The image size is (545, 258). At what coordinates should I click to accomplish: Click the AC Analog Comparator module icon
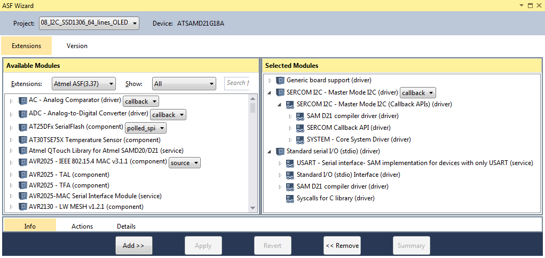pos(22,101)
